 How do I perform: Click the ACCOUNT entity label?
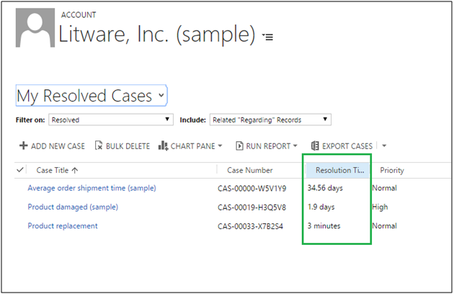(x=78, y=15)
